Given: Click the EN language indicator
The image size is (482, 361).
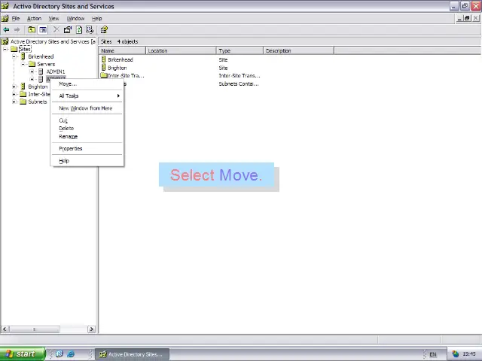Looking at the screenshot, I should click(433, 354).
